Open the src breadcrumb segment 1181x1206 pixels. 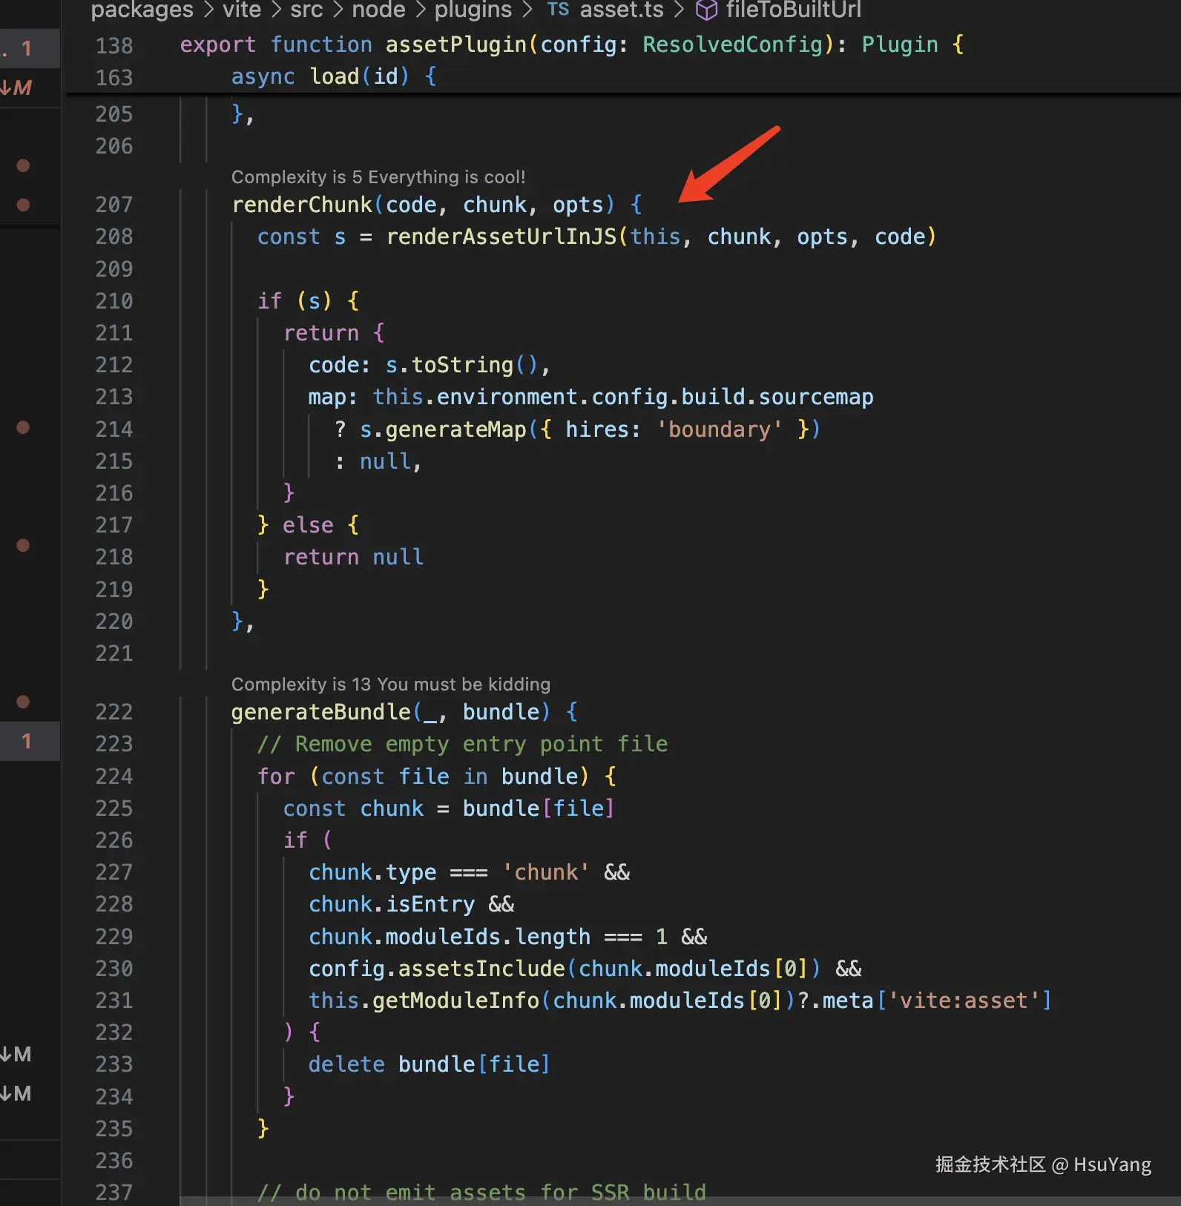(x=306, y=10)
